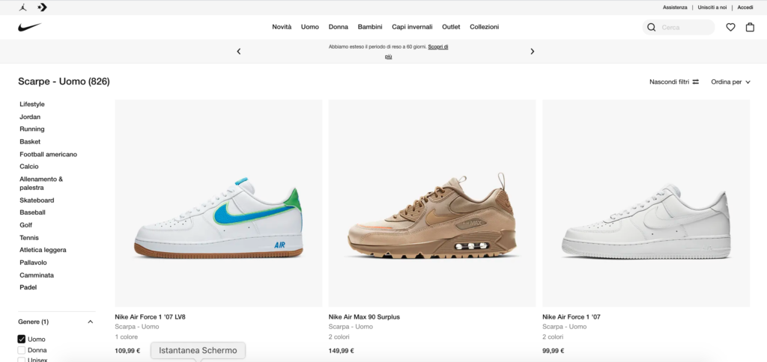Click the 109,99 € price
Screen dimensions: 767x362
(127, 351)
